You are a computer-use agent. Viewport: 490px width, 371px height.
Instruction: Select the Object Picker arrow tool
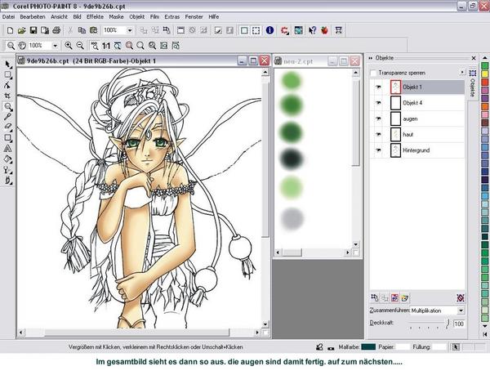[8, 65]
